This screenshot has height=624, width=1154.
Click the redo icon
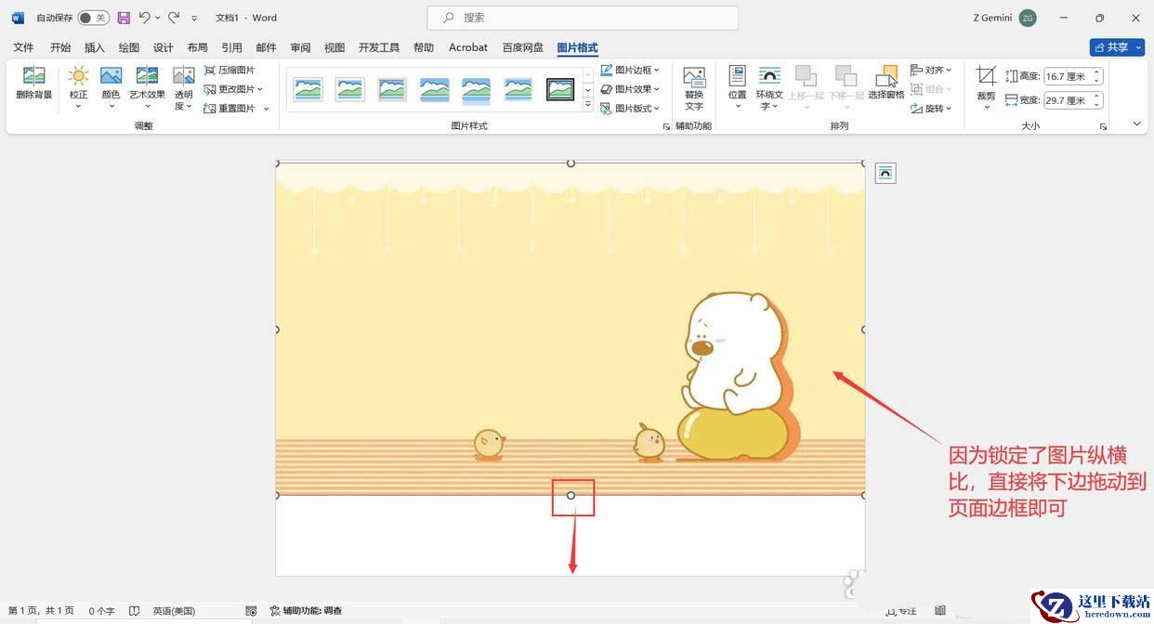click(x=174, y=18)
